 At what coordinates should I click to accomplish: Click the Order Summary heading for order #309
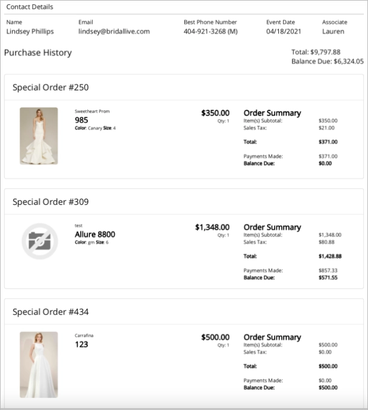[x=272, y=227]
